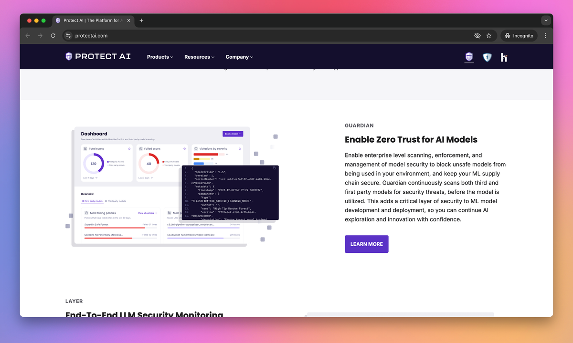
Task: Click the Total scans info icon
Action: click(129, 148)
